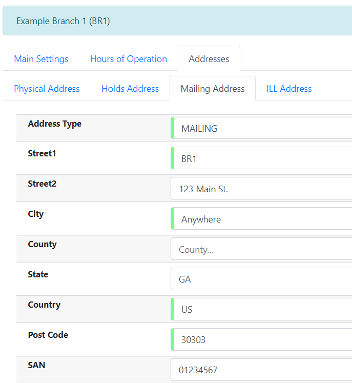Viewport: 352px width, 383px height.
Task: Click the Address Type row label
Action: pos(54,124)
